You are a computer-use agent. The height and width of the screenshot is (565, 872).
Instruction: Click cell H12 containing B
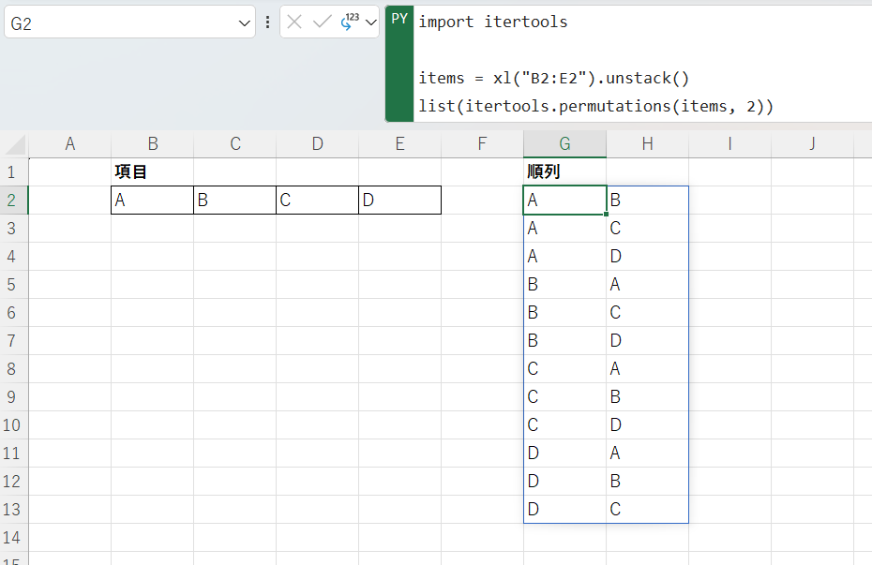pos(647,482)
